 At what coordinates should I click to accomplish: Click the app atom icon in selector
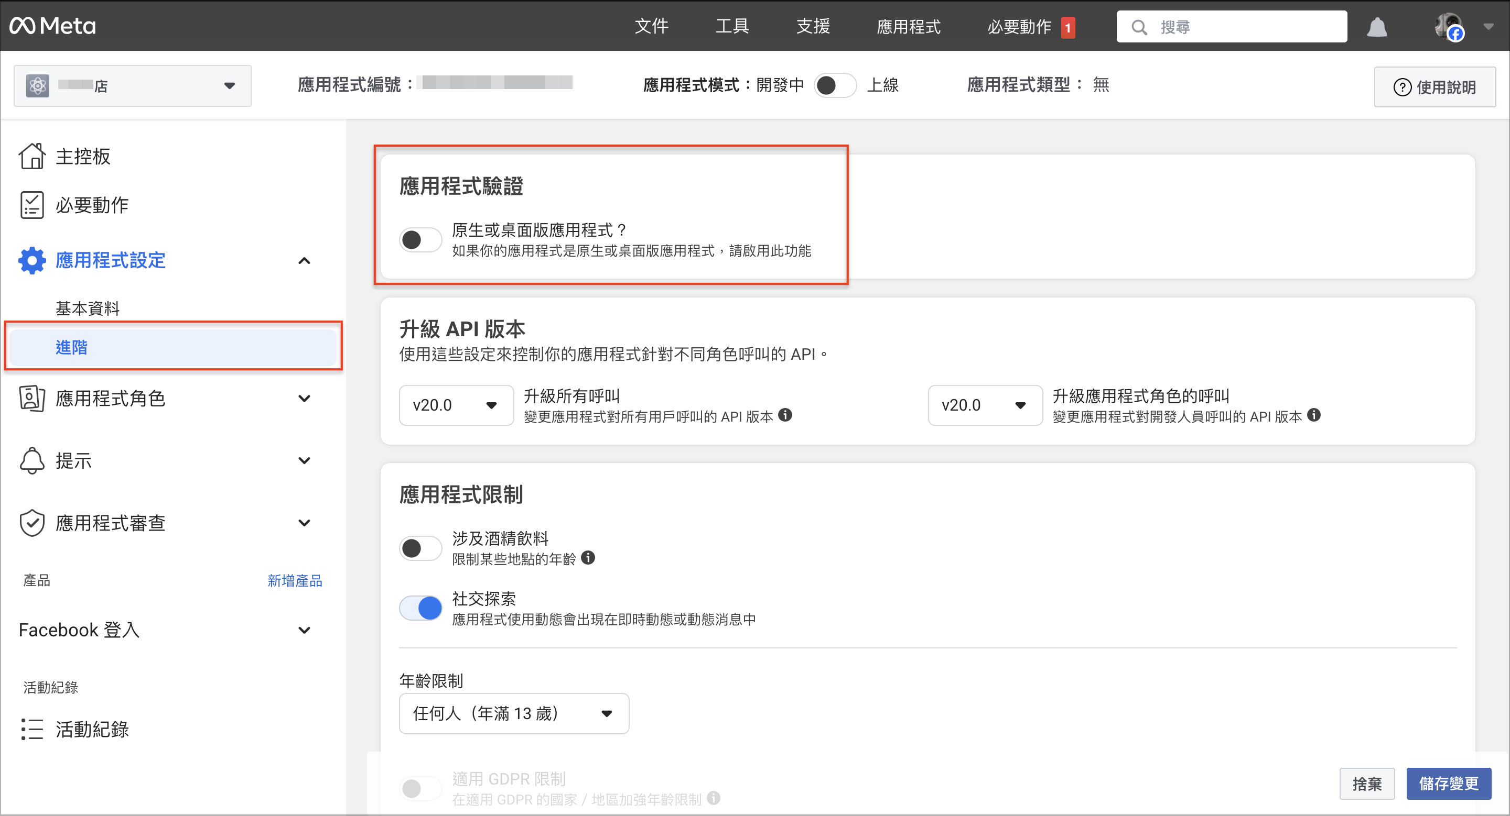38,86
